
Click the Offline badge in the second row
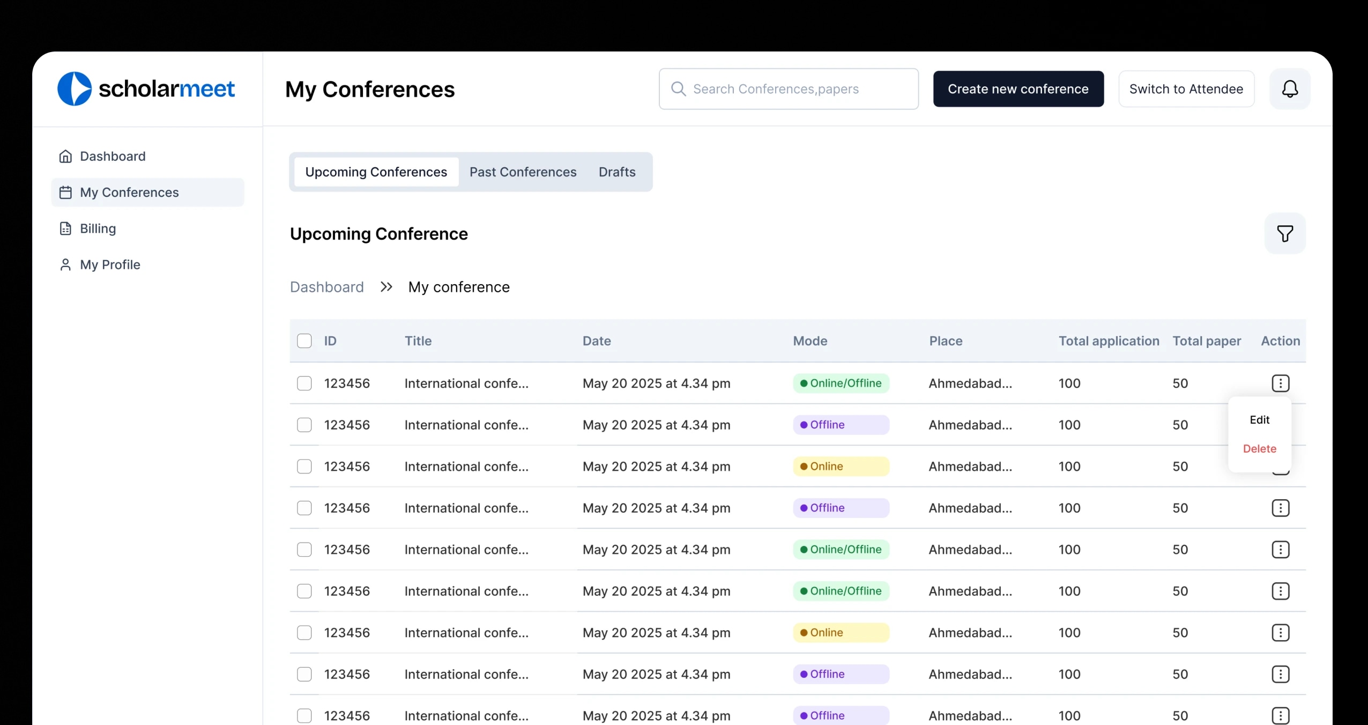pyautogui.click(x=841, y=425)
